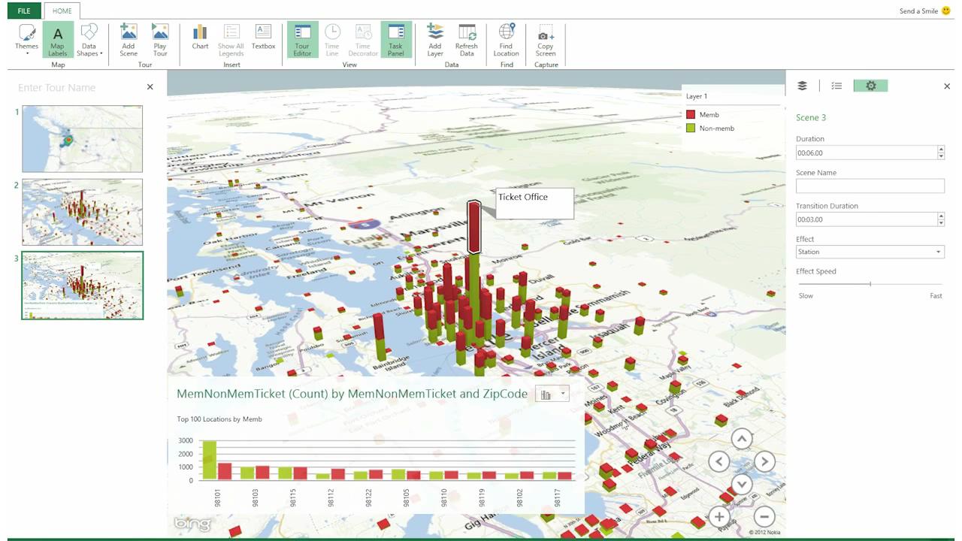
Task: Click the Memb red legend swatch
Action: pos(690,115)
